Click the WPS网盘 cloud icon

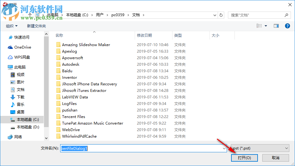click(10, 57)
